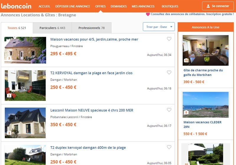Click the timestamp Aujourd'hui, 06:17
The image size is (236, 165).
pyautogui.click(x=159, y=126)
